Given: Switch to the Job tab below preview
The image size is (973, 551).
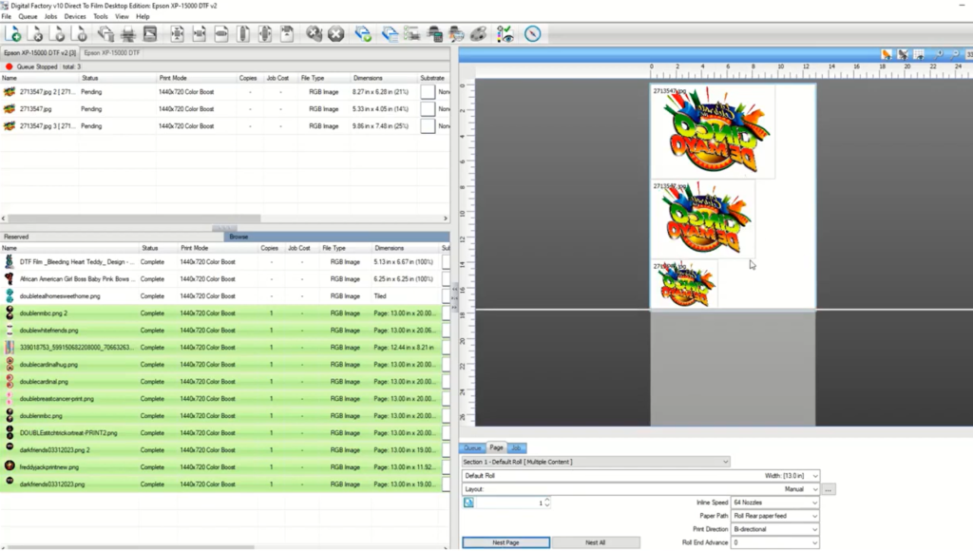Looking at the screenshot, I should pyautogui.click(x=516, y=448).
